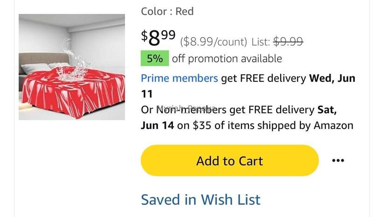Open the Saved in Wish List link

point(200,199)
